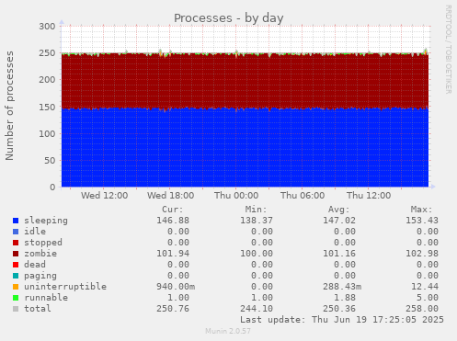Click the "Wed 12:00" x-axis label

pos(104,196)
